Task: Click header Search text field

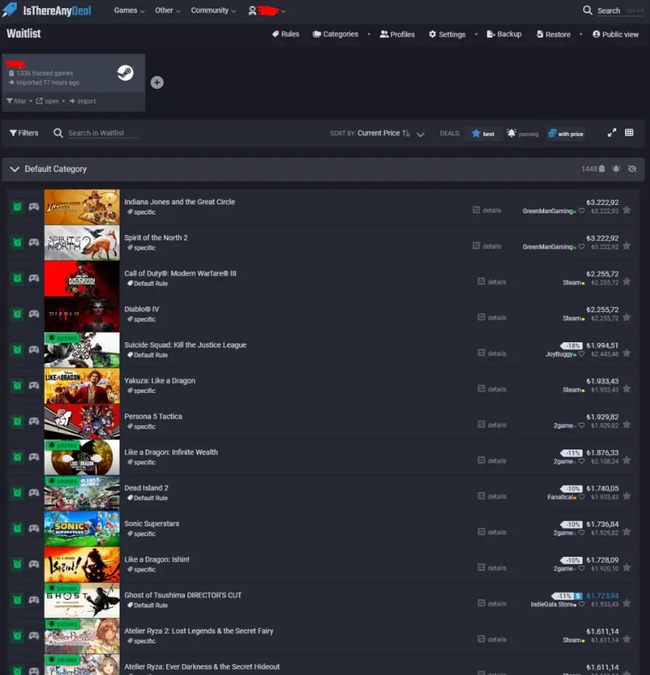Action: [x=621, y=11]
